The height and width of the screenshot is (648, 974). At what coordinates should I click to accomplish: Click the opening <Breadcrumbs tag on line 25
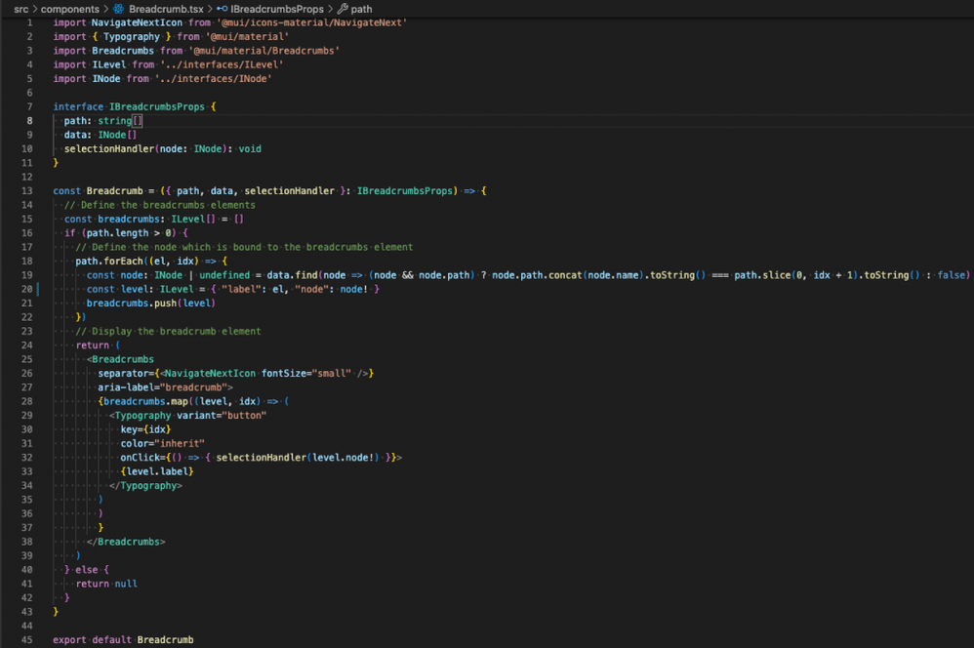(x=120, y=360)
